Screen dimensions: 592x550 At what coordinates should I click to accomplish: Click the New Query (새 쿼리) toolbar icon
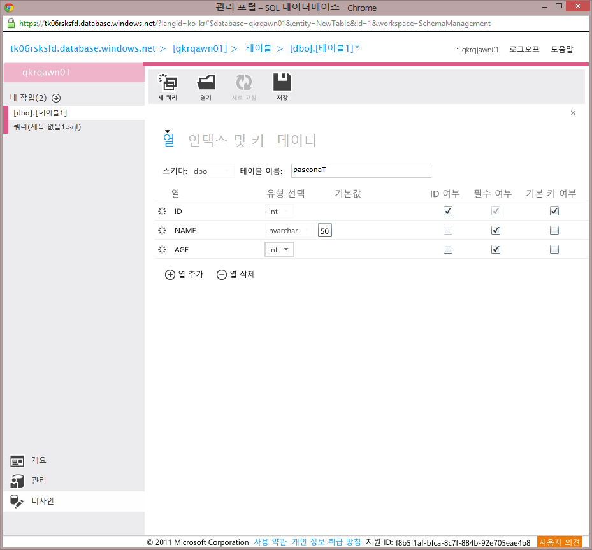pyautogui.click(x=168, y=83)
